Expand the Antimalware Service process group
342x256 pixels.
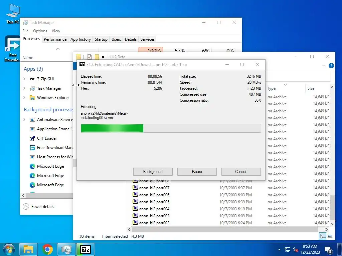point(24,120)
